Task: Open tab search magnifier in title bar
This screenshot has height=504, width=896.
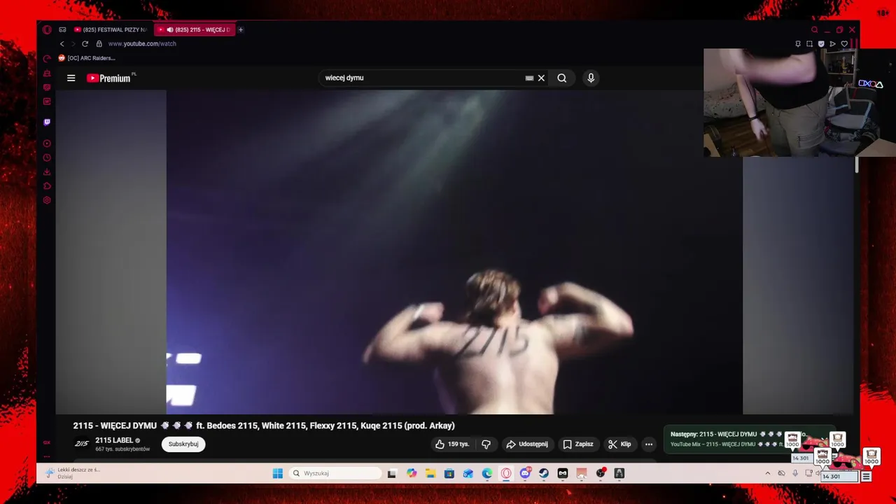Action: (814, 29)
